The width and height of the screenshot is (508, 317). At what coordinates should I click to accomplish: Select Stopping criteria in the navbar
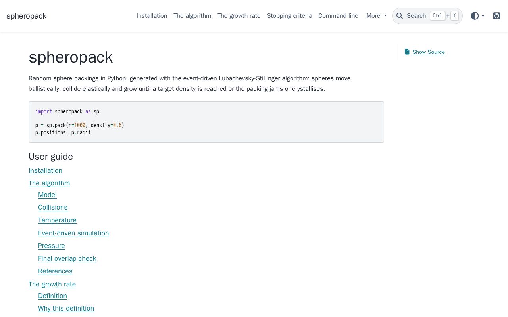289,16
